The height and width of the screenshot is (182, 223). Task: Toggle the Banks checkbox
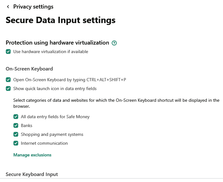pyautogui.click(x=16, y=125)
